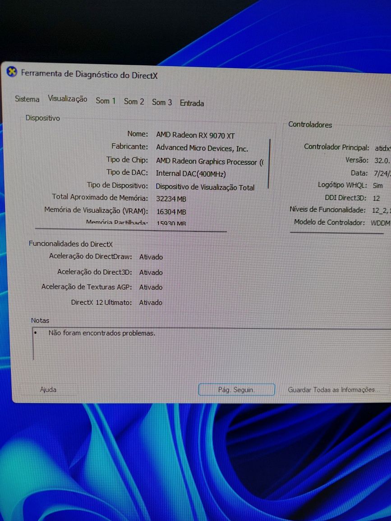This screenshot has width=391, height=521.
Task: Click the Fabricante: label
Action: [130, 146]
